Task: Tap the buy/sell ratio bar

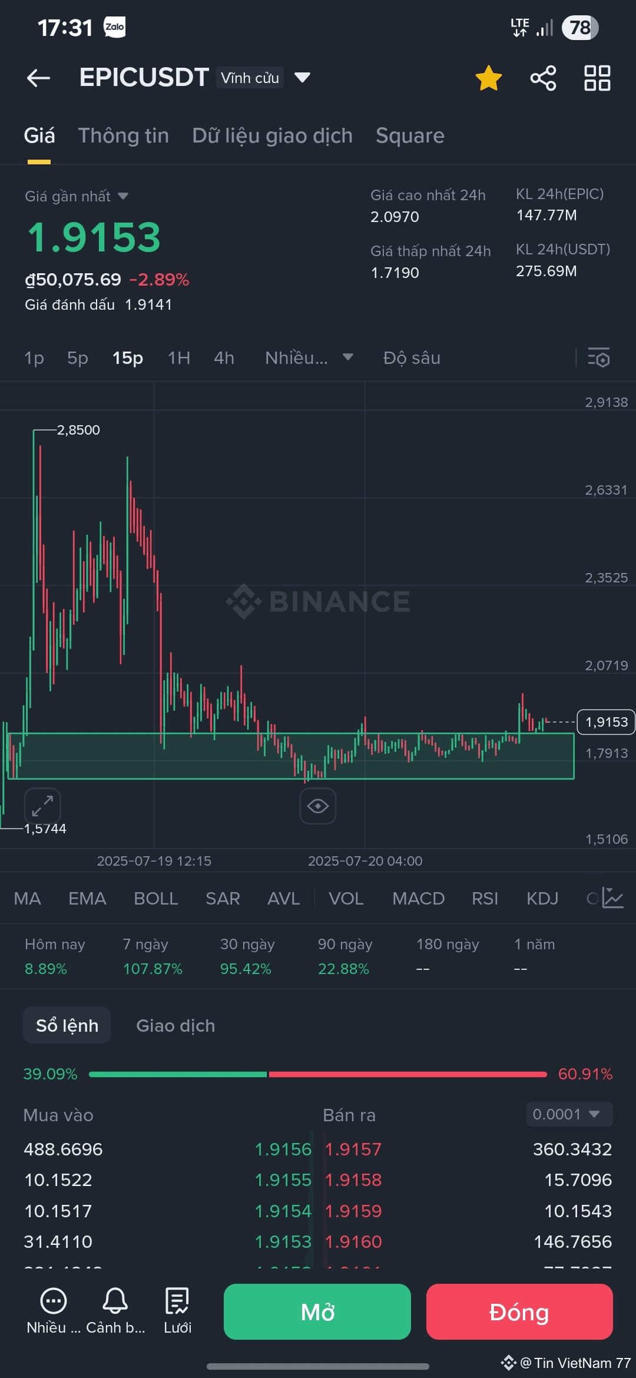Action: (x=317, y=1074)
